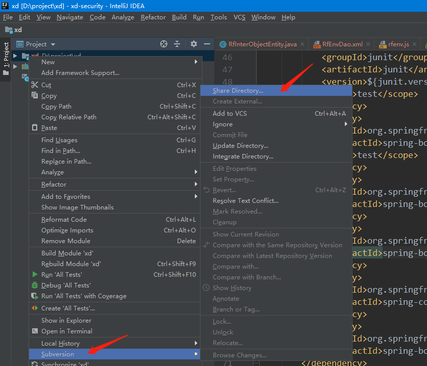Screen dimensions: 427x366
Task: Expand the second tree node arrow
Action: (15, 66)
